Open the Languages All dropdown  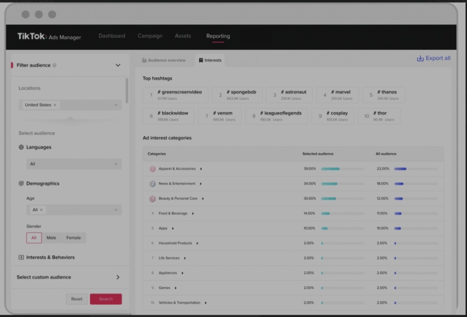click(x=74, y=164)
